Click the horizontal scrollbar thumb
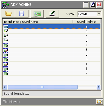This screenshot has height=106, width=104. tap(42, 87)
